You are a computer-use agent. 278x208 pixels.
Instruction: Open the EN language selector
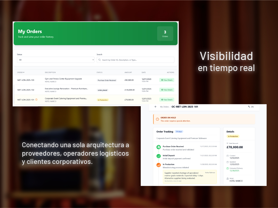click(x=252, y=107)
